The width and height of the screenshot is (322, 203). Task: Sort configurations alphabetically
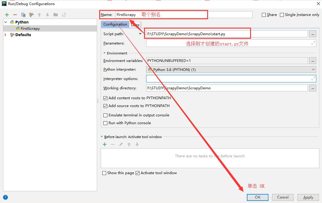pyautogui.click(x=64, y=14)
